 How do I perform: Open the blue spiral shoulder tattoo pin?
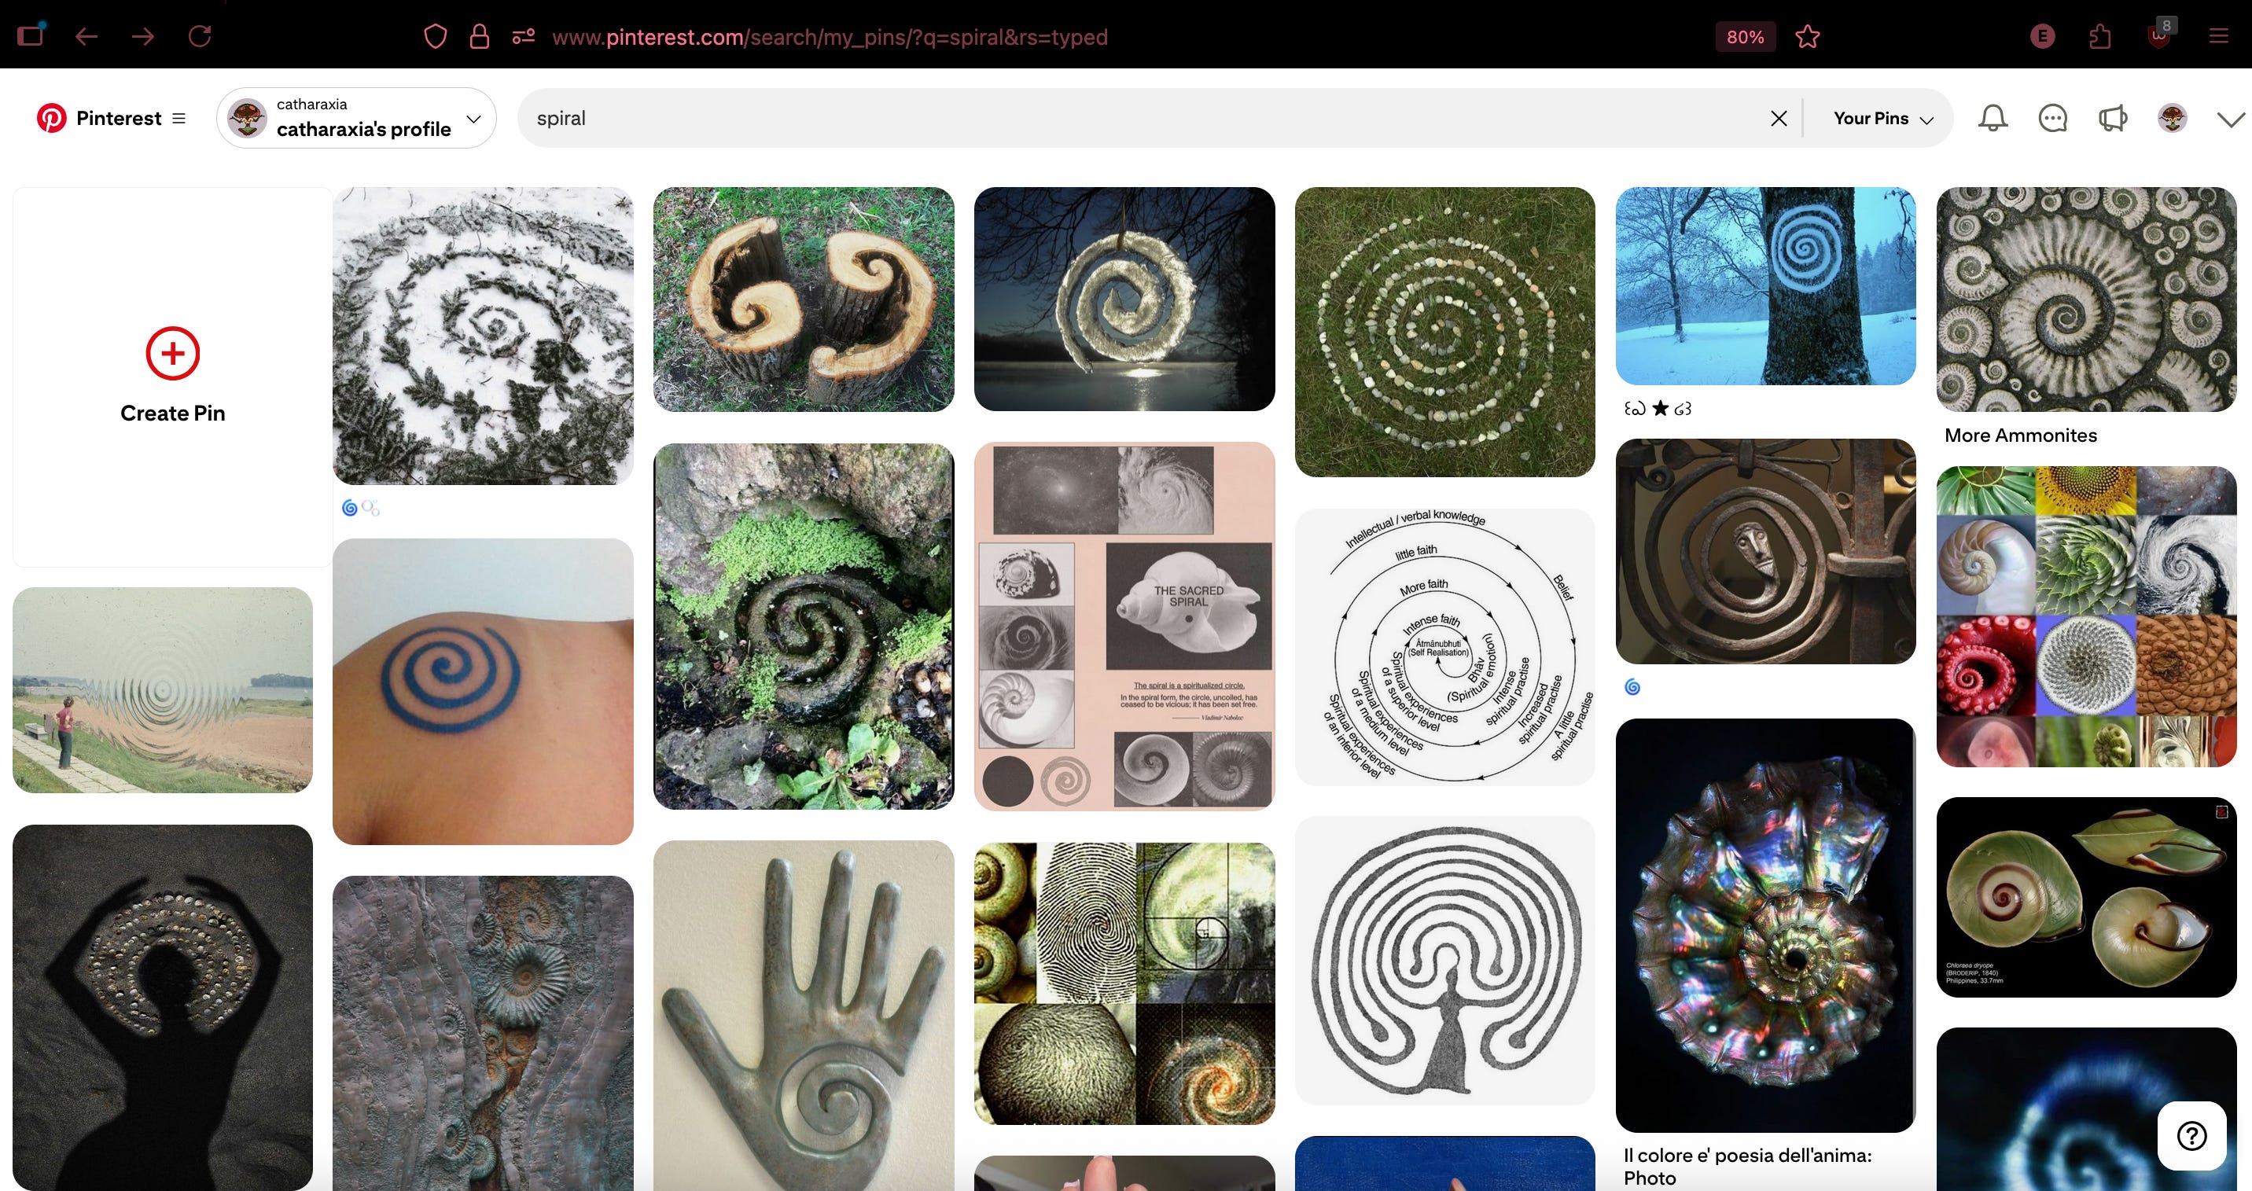click(x=483, y=691)
